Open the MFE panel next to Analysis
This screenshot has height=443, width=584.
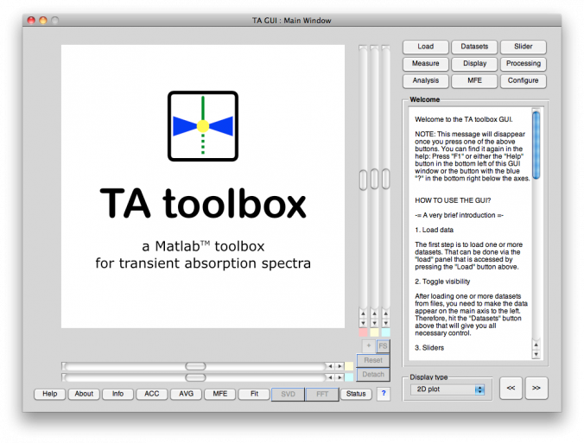[x=474, y=81]
